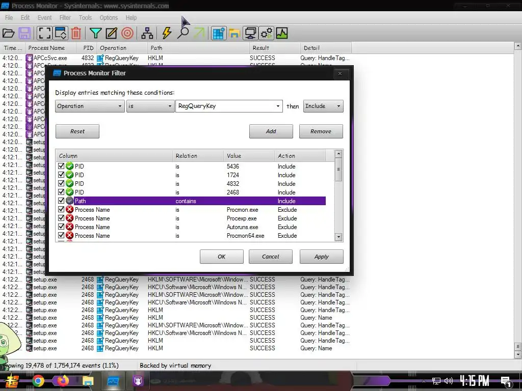Uncheck the Procexp.exe exclude filter
The height and width of the screenshot is (391, 522).
61,218
